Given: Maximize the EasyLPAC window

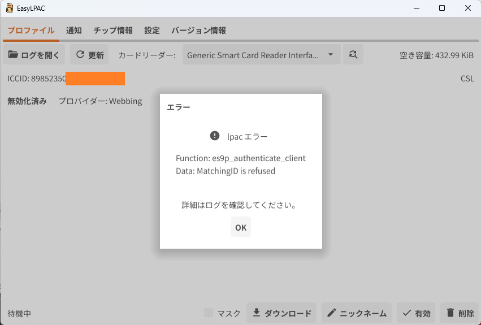Looking at the screenshot, I should coord(442,8).
